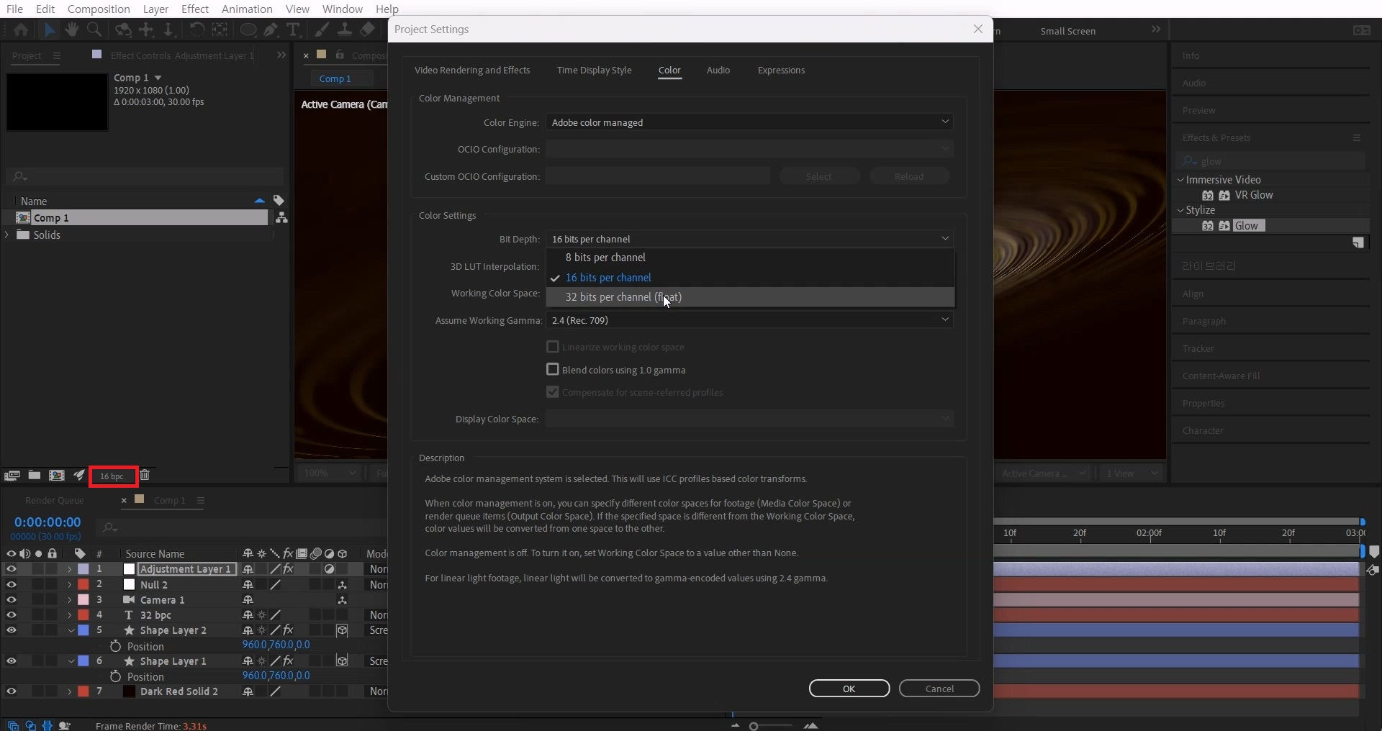
Task: Select the Hand tool
Action: [71, 29]
